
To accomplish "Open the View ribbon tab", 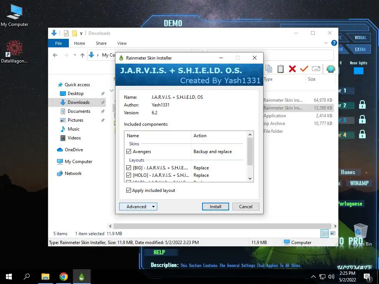I will click(122, 43).
